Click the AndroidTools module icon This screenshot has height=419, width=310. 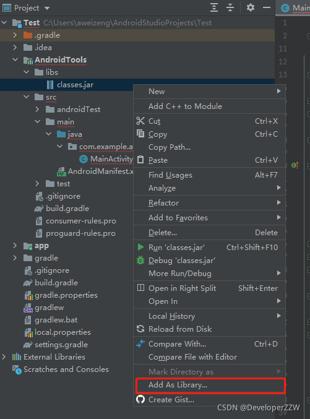pos(28,60)
